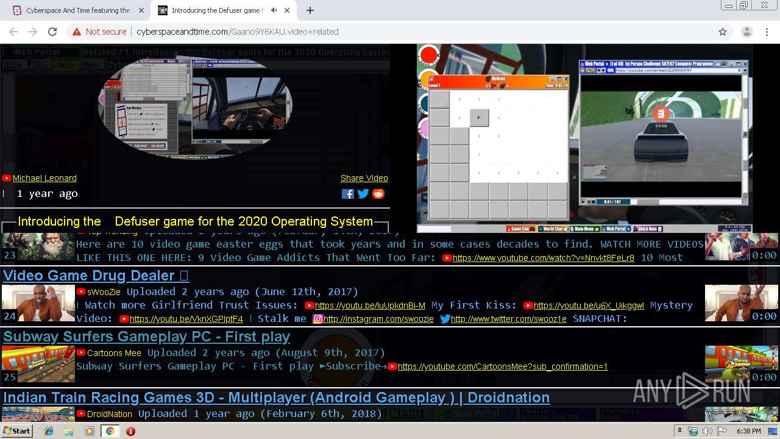Open the system volume control
780x439 pixels.
[x=707, y=431]
